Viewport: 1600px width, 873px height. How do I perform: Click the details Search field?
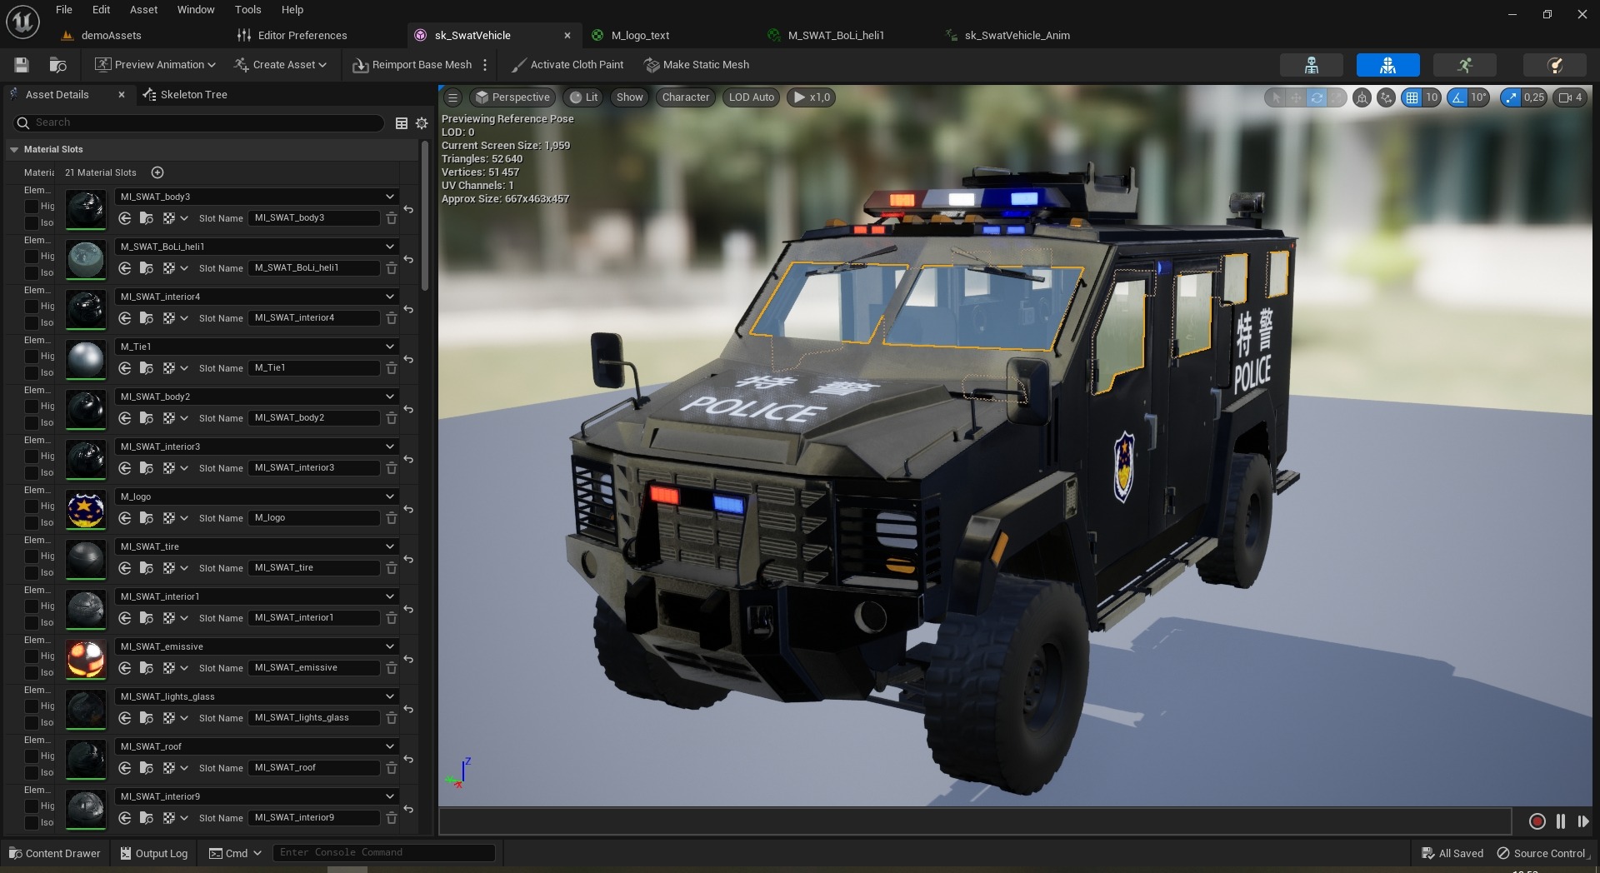(198, 122)
